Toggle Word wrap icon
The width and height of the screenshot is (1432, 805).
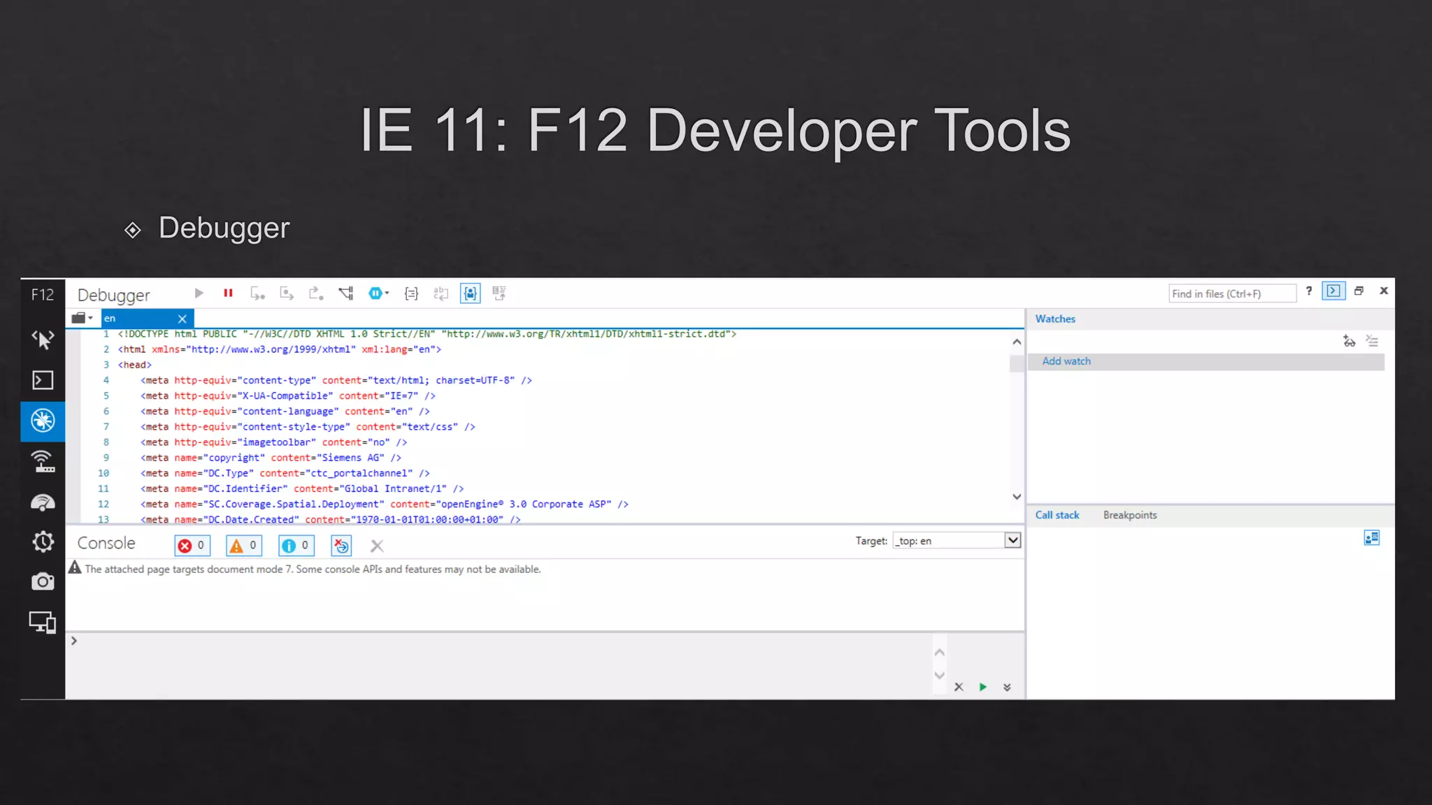pyautogui.click(x=441, y=293)
